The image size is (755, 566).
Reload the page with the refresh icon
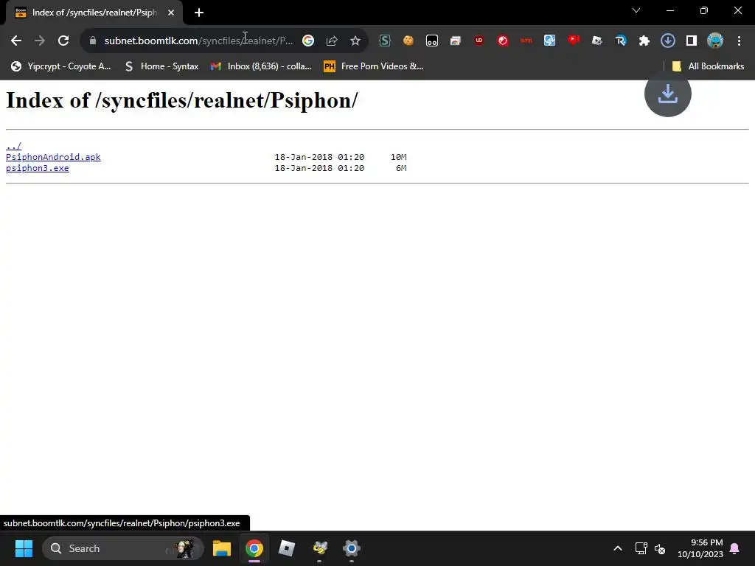[x=63, y=41]
